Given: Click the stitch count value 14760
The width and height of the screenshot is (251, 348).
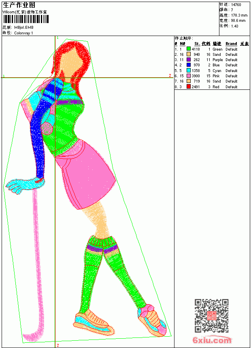Looking at the screenshot, I should point(236,4).
